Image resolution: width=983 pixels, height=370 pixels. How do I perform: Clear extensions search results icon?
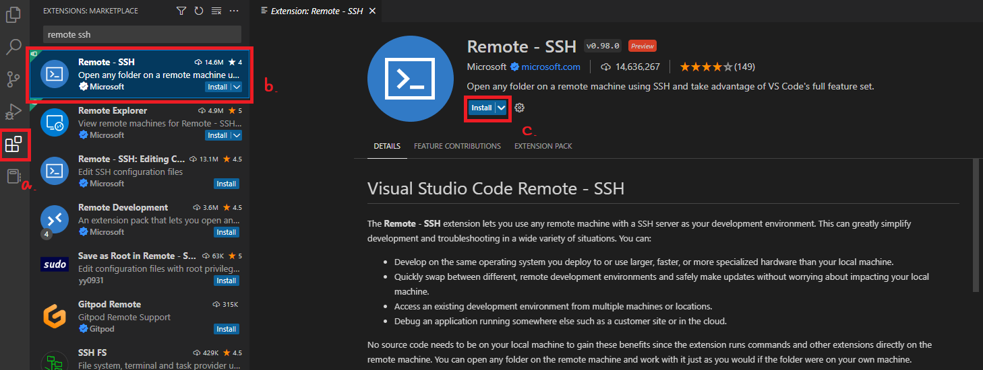click(216, 11)
